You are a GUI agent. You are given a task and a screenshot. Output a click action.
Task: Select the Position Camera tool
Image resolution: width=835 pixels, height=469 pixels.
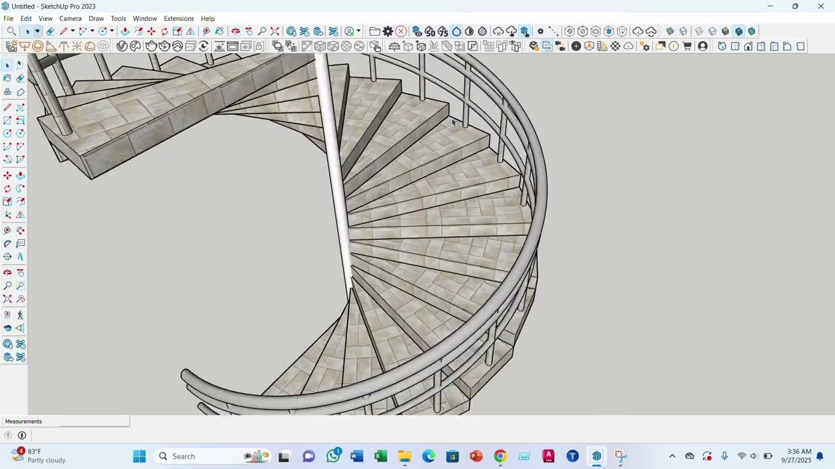7,315
